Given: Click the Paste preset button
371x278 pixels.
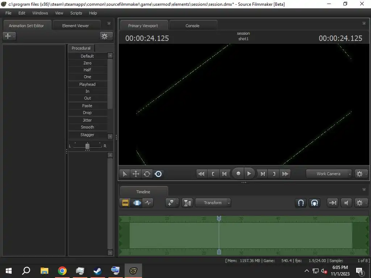Looking at the screenshot, I should click(x=87, y=106).
